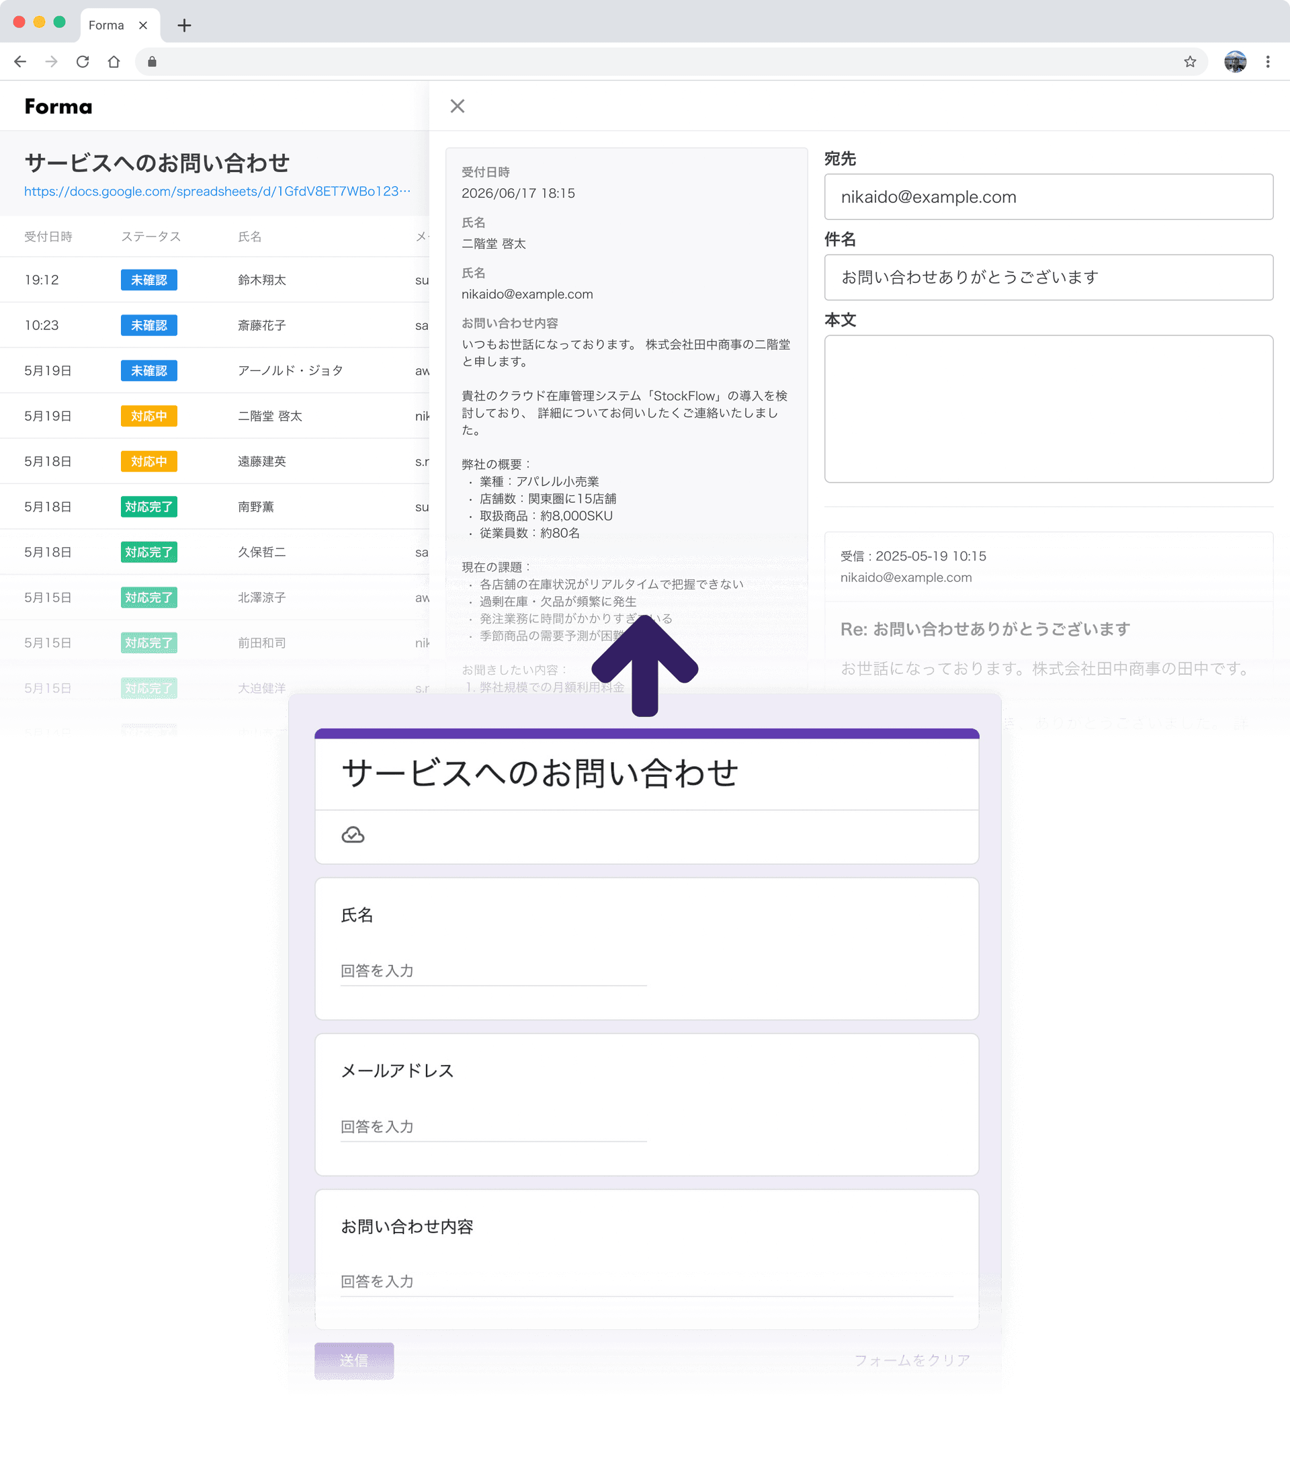Image resolution: width=1290 pixels, height=1457 pixels.
Task: Click the ステータス column header
Action: coord(151,237)
